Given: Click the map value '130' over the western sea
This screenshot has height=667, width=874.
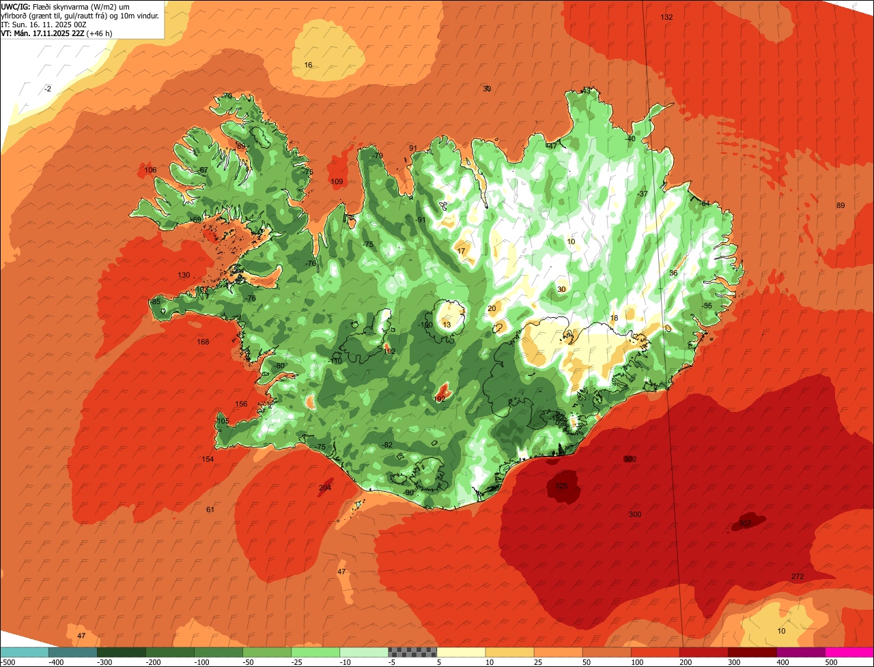Looking at the screenshot, I should (184, 275).
